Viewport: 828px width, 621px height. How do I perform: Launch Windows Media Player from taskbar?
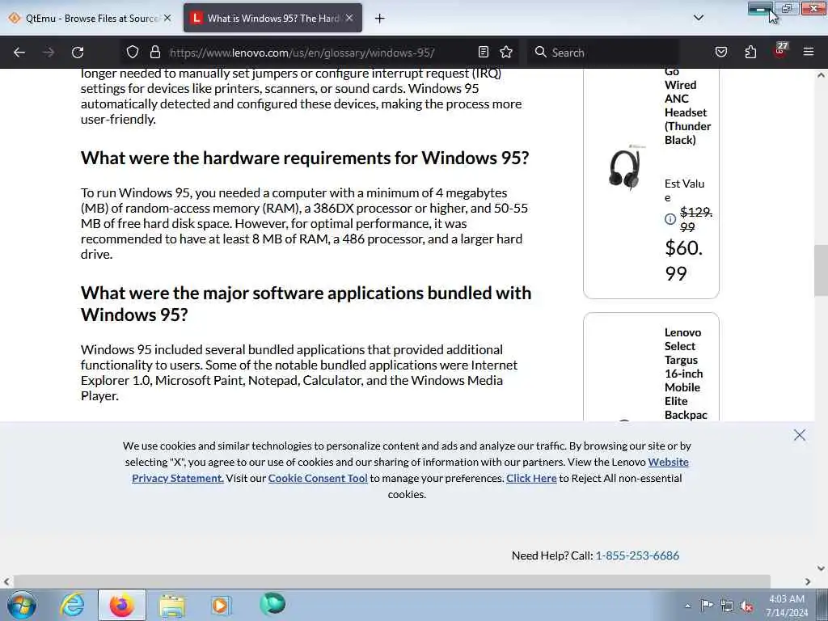[x=221, y=605]
